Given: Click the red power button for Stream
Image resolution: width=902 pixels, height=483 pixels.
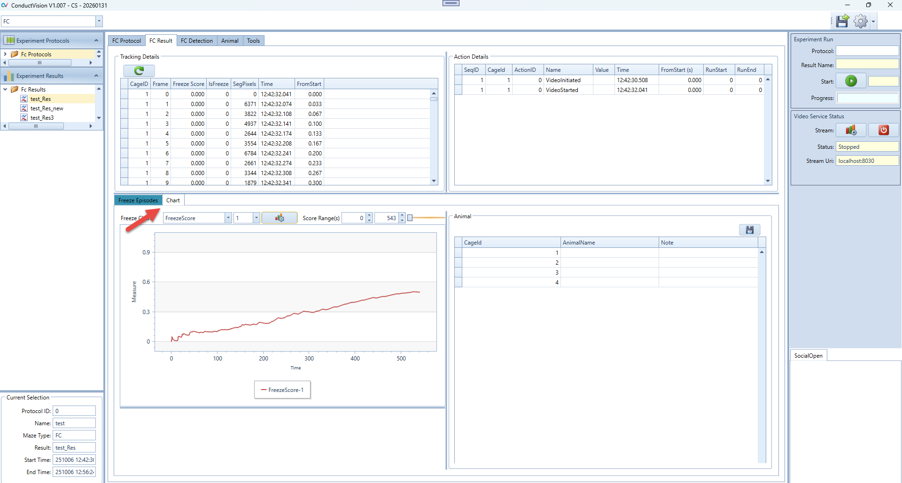Looking at the screenshot, I should click(883, 130).
